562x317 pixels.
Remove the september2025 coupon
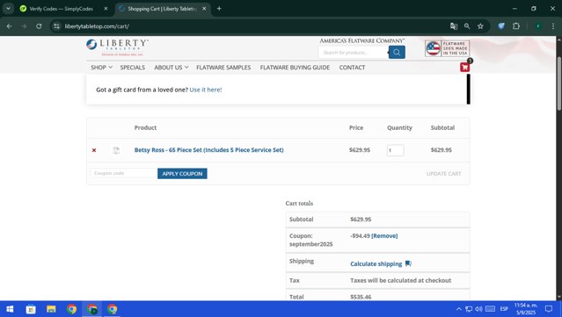click(384, 236)
